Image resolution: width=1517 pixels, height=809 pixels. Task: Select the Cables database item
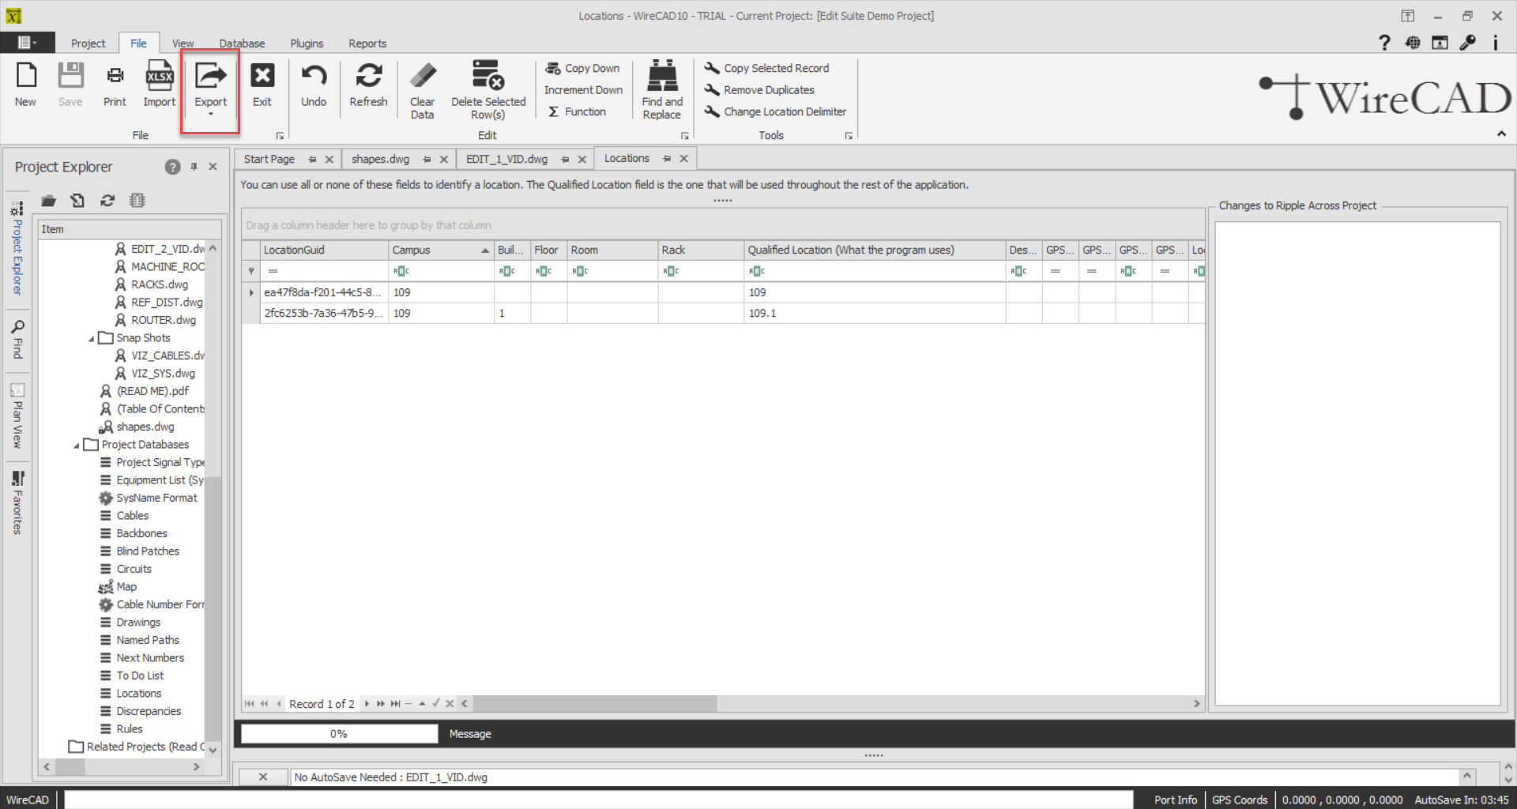point(132,516)
